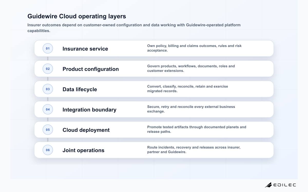Click the 02 number badge
This screenshot has height=192, width=308.
(48, 69)
